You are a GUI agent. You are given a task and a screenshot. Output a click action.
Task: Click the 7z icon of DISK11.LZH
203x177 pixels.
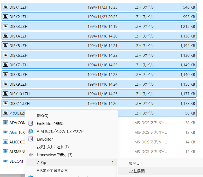point(5,103)
